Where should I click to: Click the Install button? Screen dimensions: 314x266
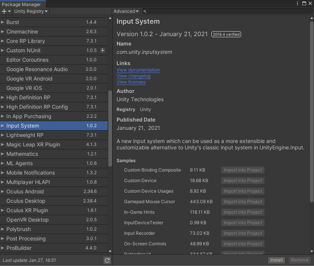pos(276,260)
